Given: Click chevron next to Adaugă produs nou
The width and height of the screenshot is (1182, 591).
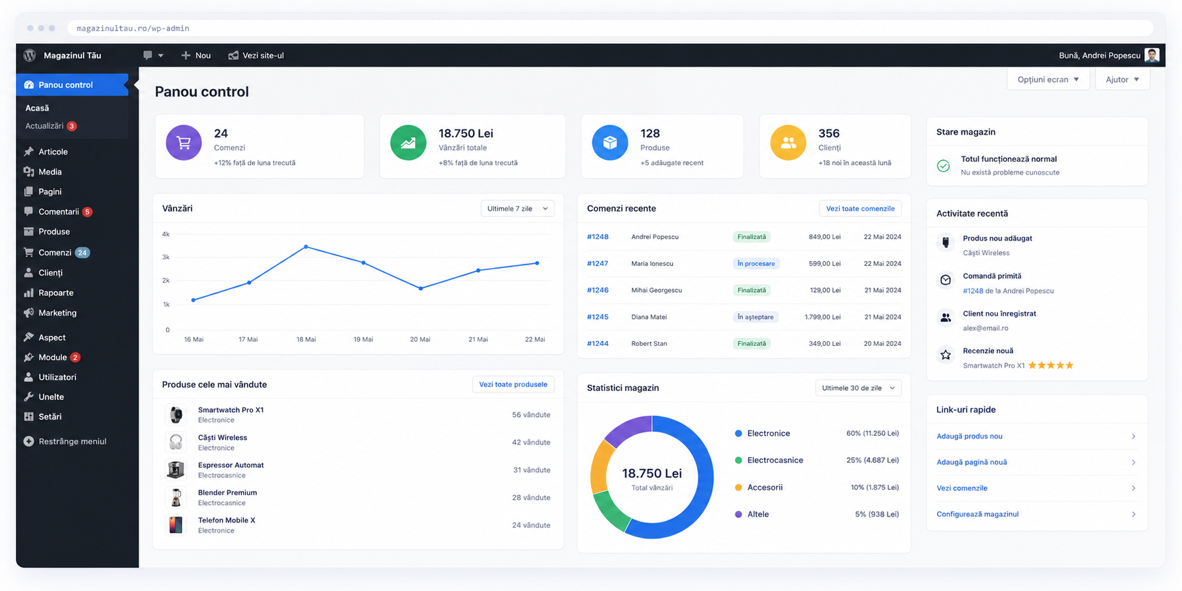Looking at the screenshot, I should click(x=1133, y=436).
